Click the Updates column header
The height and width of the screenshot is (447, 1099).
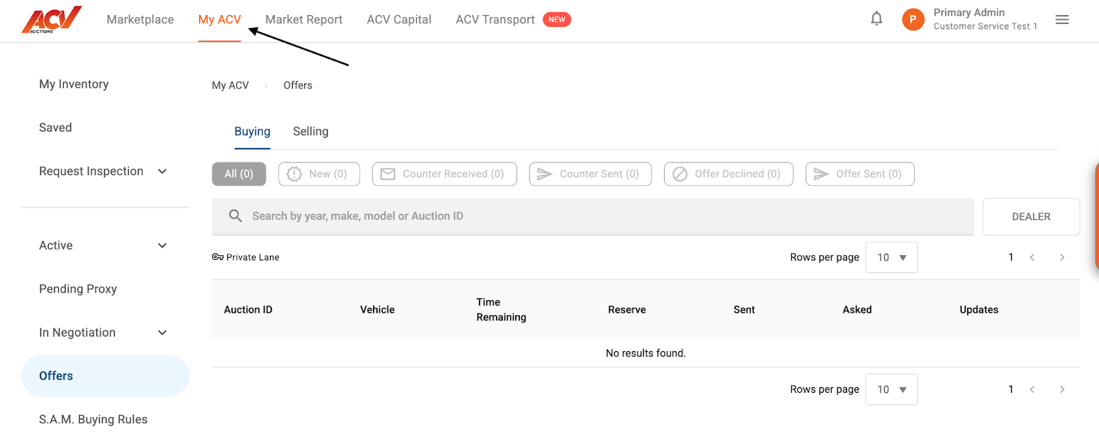click(979, 310)
